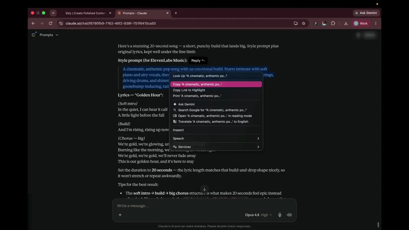Select Print 'A cinematic, anthemic po…' entry
The width and height of the screenshot is (409, 230).
point(216,96)
